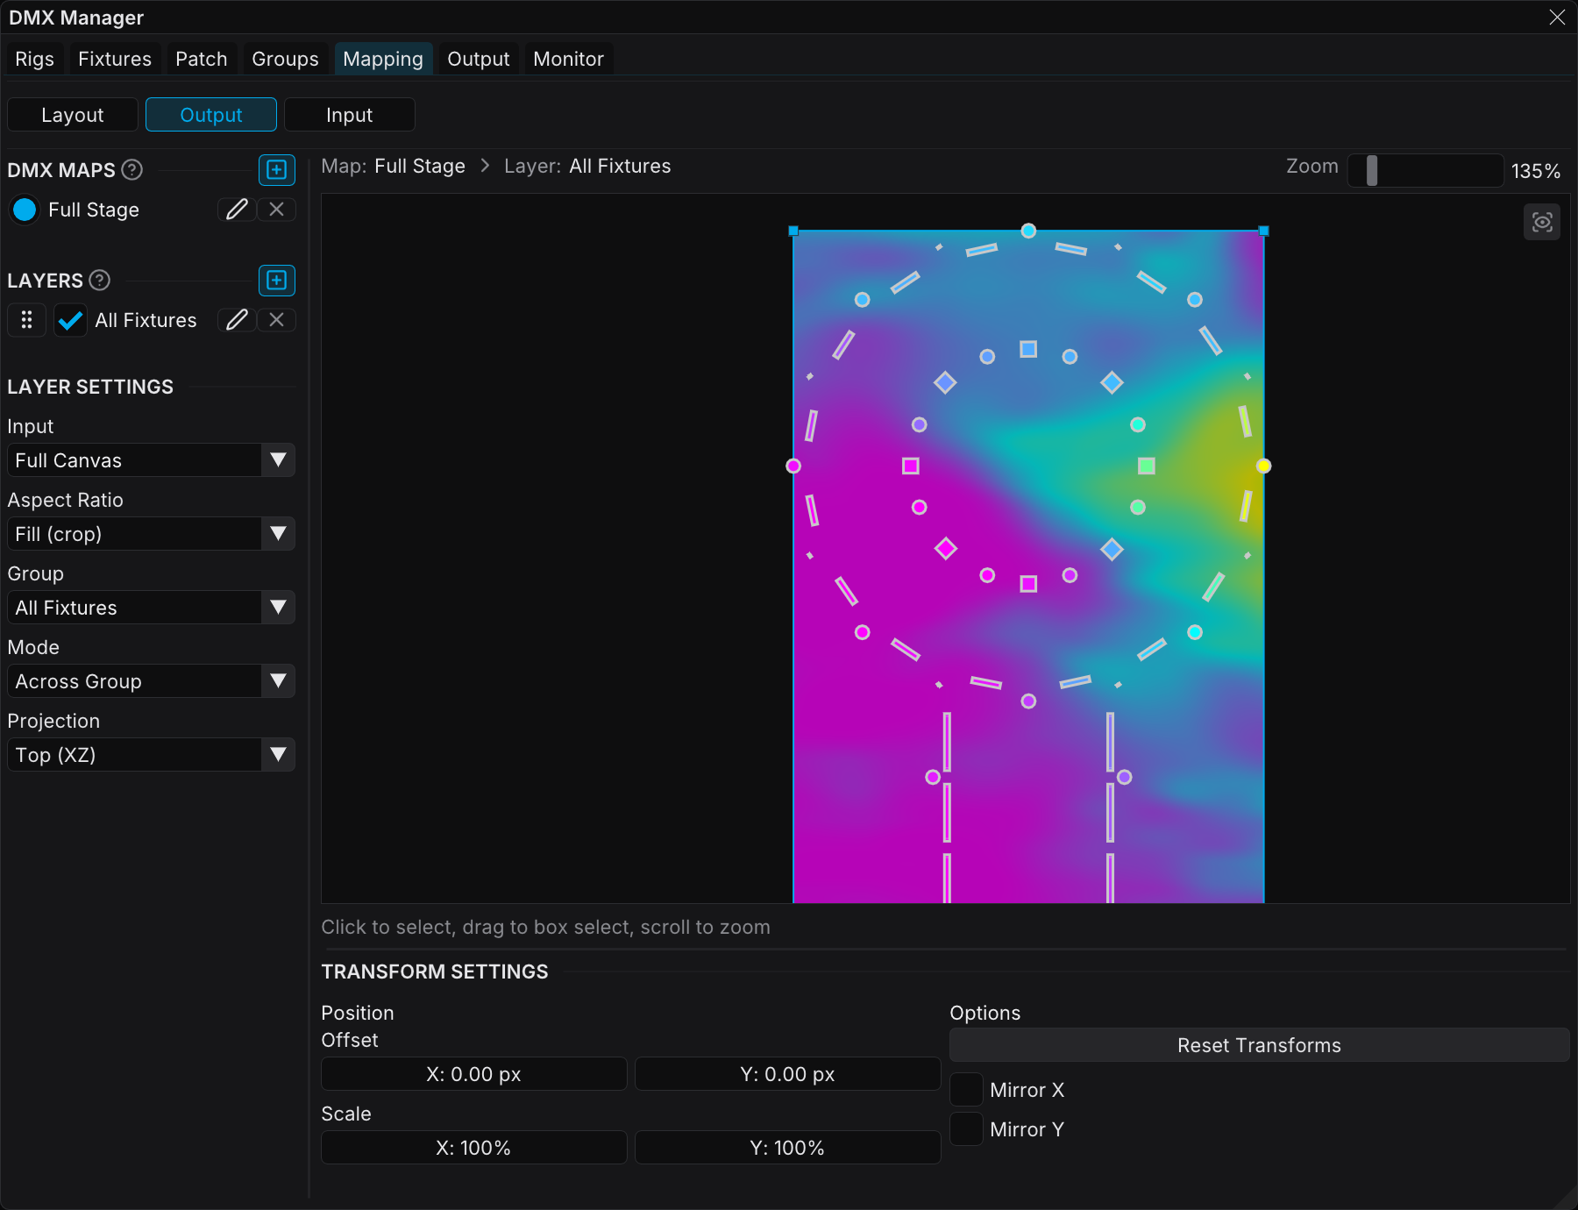Click the Offset Y value field
1578x1210 pixels.
pyautogui.click(x=788, y=1074)
